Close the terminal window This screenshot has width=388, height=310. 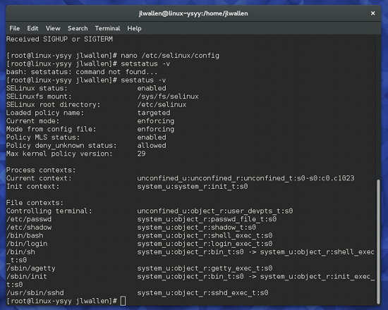372,13
